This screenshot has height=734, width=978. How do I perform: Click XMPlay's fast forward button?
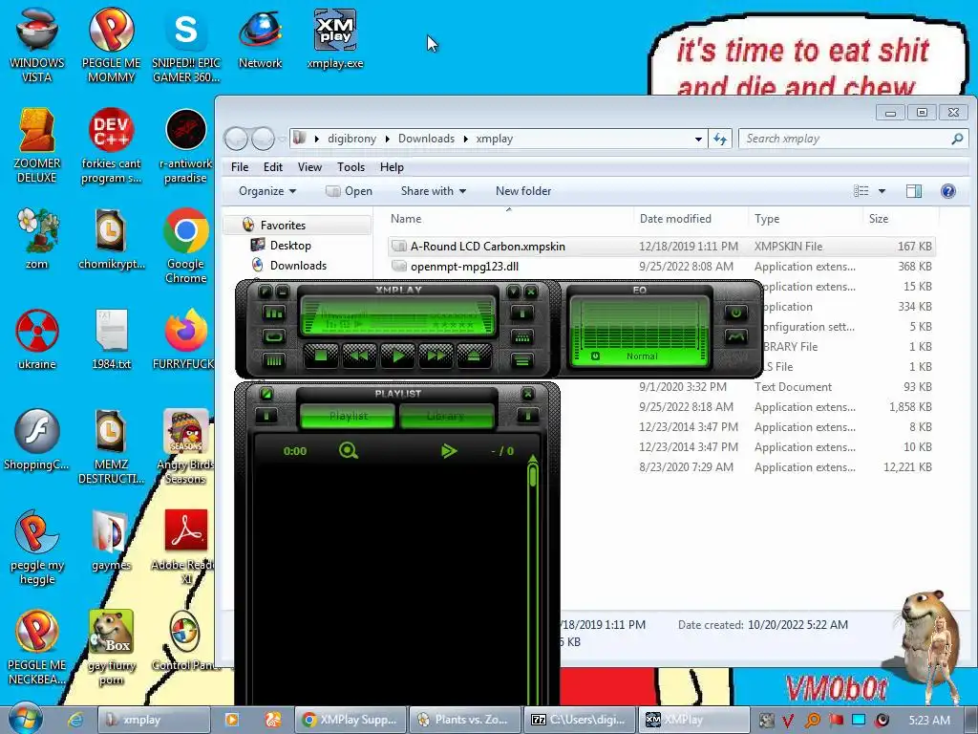[x=436, y=356]
